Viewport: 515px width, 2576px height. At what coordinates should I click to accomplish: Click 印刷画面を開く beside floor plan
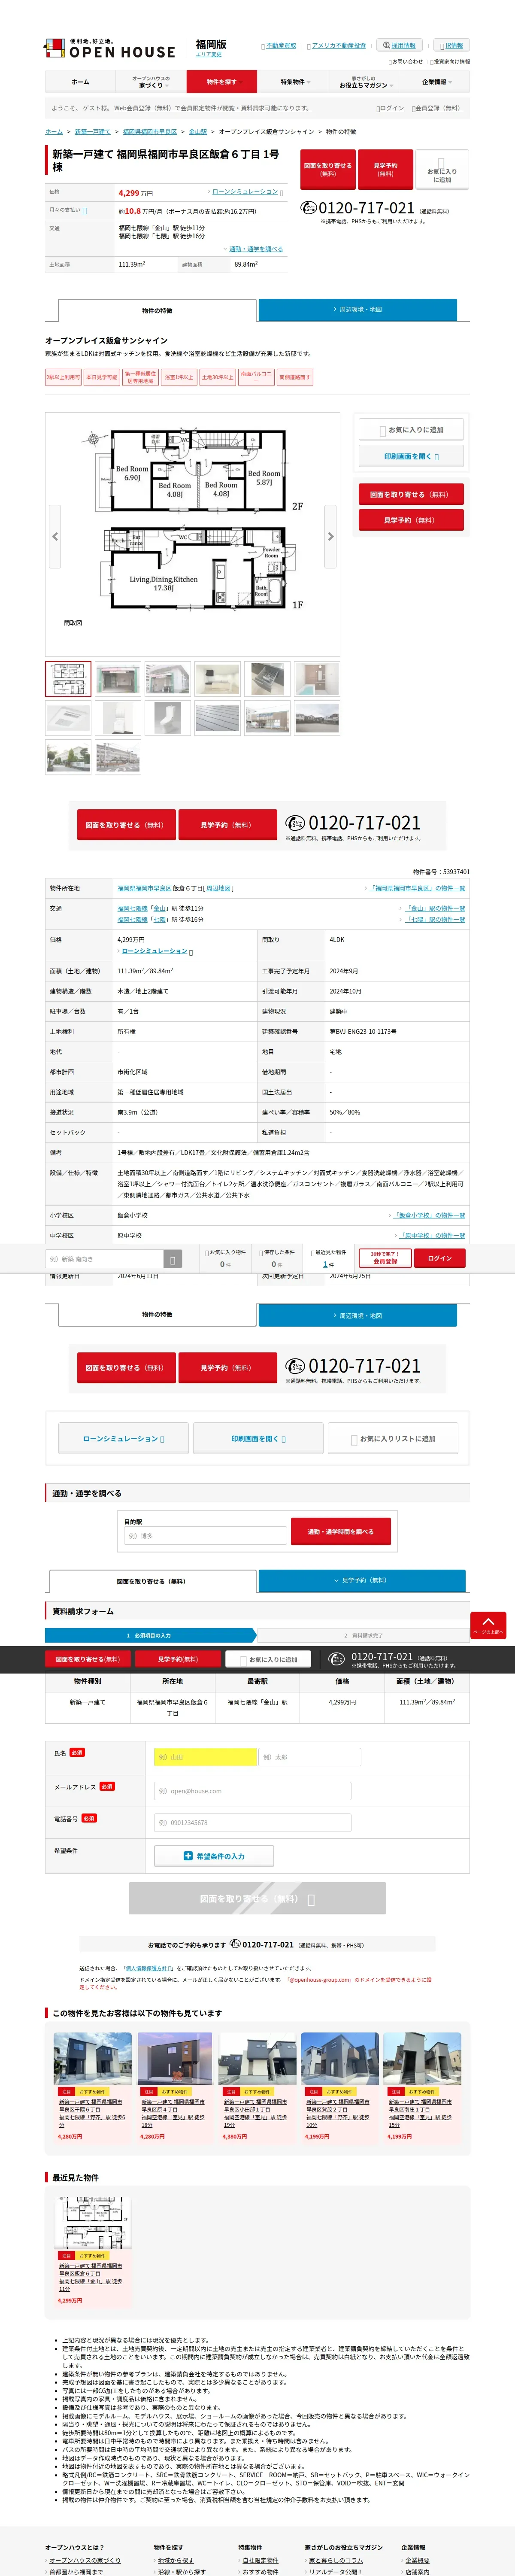[411, 457]
